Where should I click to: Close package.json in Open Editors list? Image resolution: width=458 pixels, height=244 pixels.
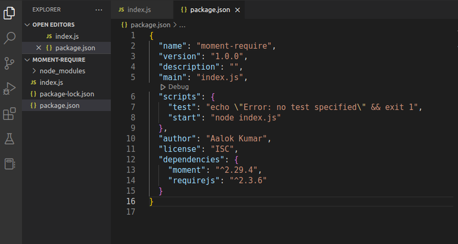[x=39, y=48]
